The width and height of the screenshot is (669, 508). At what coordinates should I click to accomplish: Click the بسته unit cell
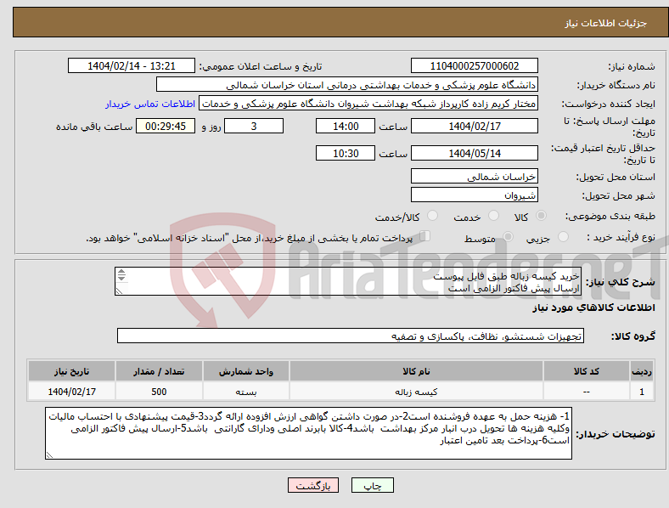point(246,392)
